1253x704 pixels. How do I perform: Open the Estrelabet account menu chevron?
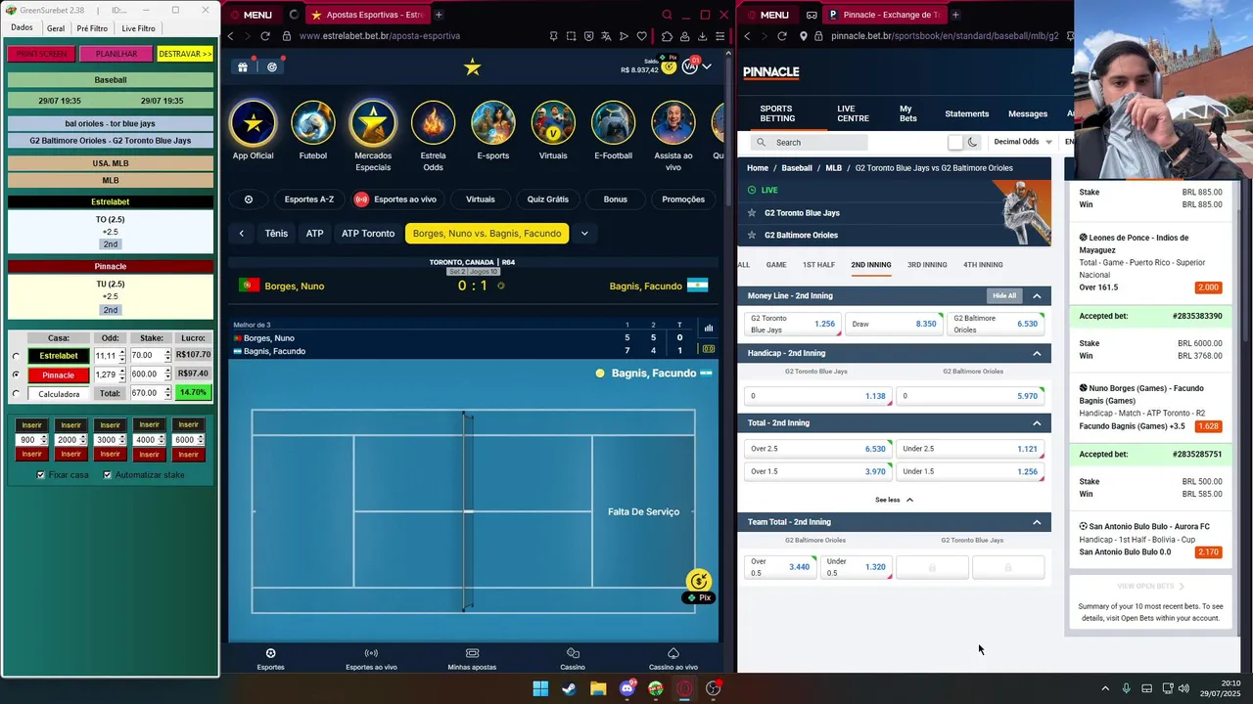click(707, 66)
